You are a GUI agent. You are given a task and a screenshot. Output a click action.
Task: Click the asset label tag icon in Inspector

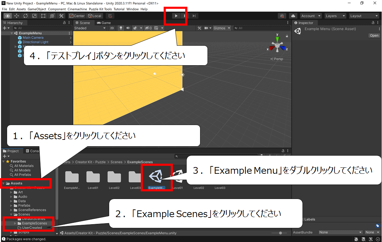(x=378, y=226)
